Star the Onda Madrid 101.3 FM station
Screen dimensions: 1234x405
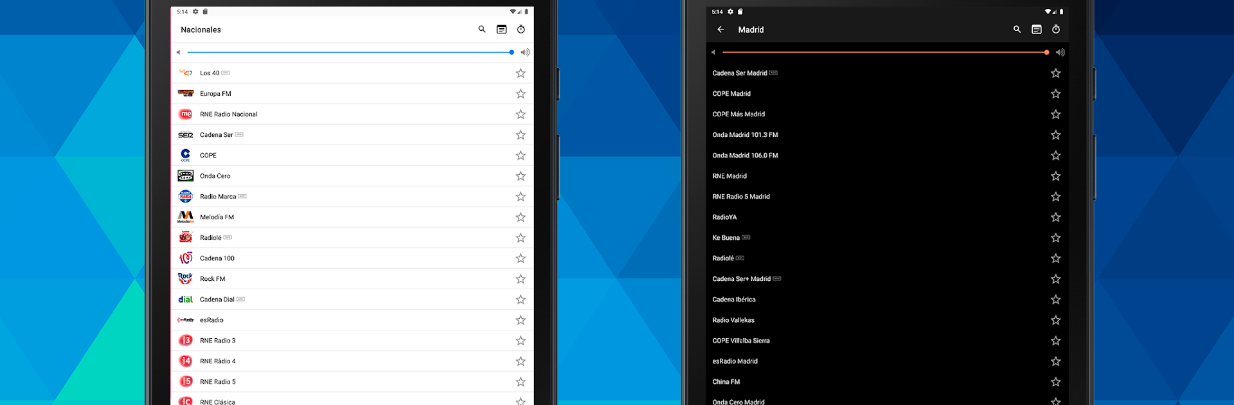1055,135
